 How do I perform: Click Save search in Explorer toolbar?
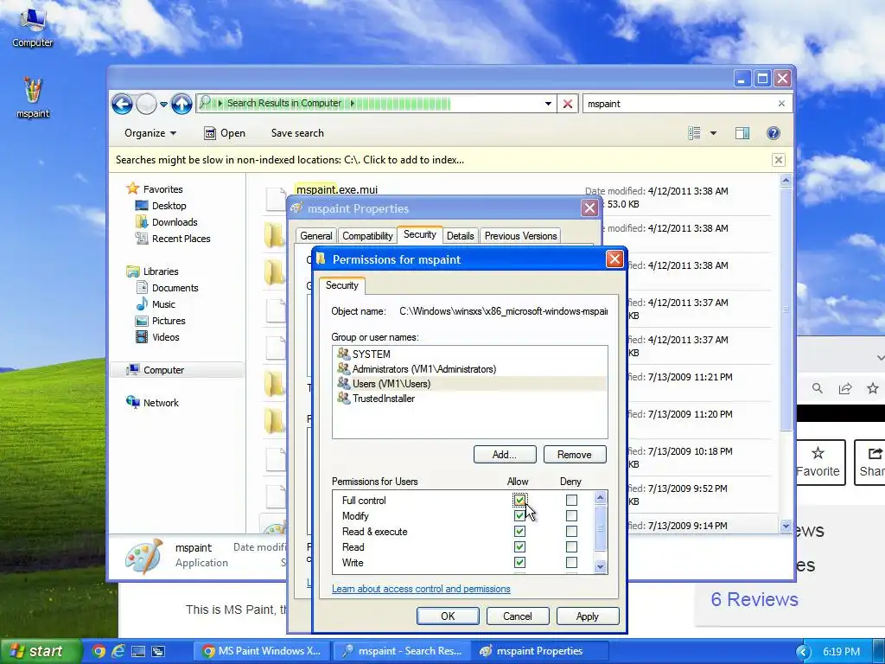click(x=297, y=133)
